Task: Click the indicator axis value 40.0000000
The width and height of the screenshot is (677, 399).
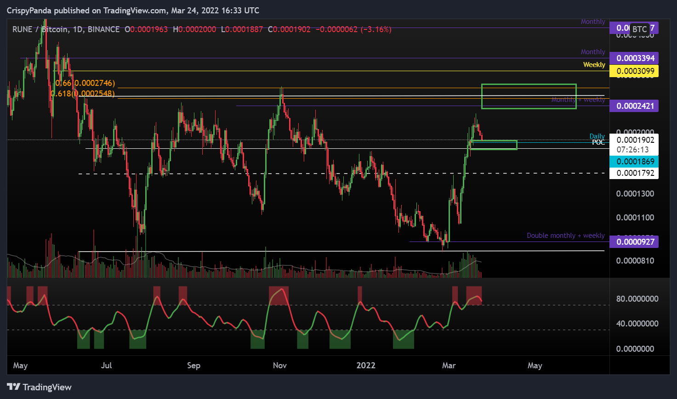Action: click(637, 324)
